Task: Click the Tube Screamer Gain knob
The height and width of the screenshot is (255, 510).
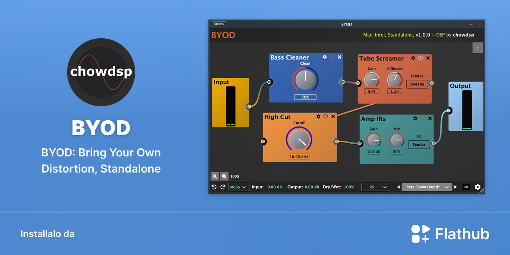Action: [371, 79]
